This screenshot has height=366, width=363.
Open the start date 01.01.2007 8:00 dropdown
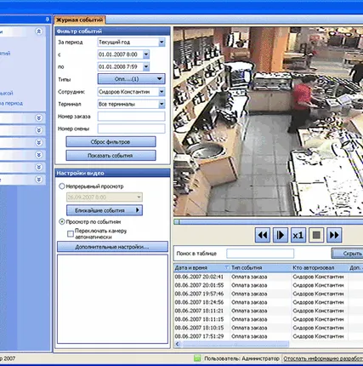pos(146,54)
